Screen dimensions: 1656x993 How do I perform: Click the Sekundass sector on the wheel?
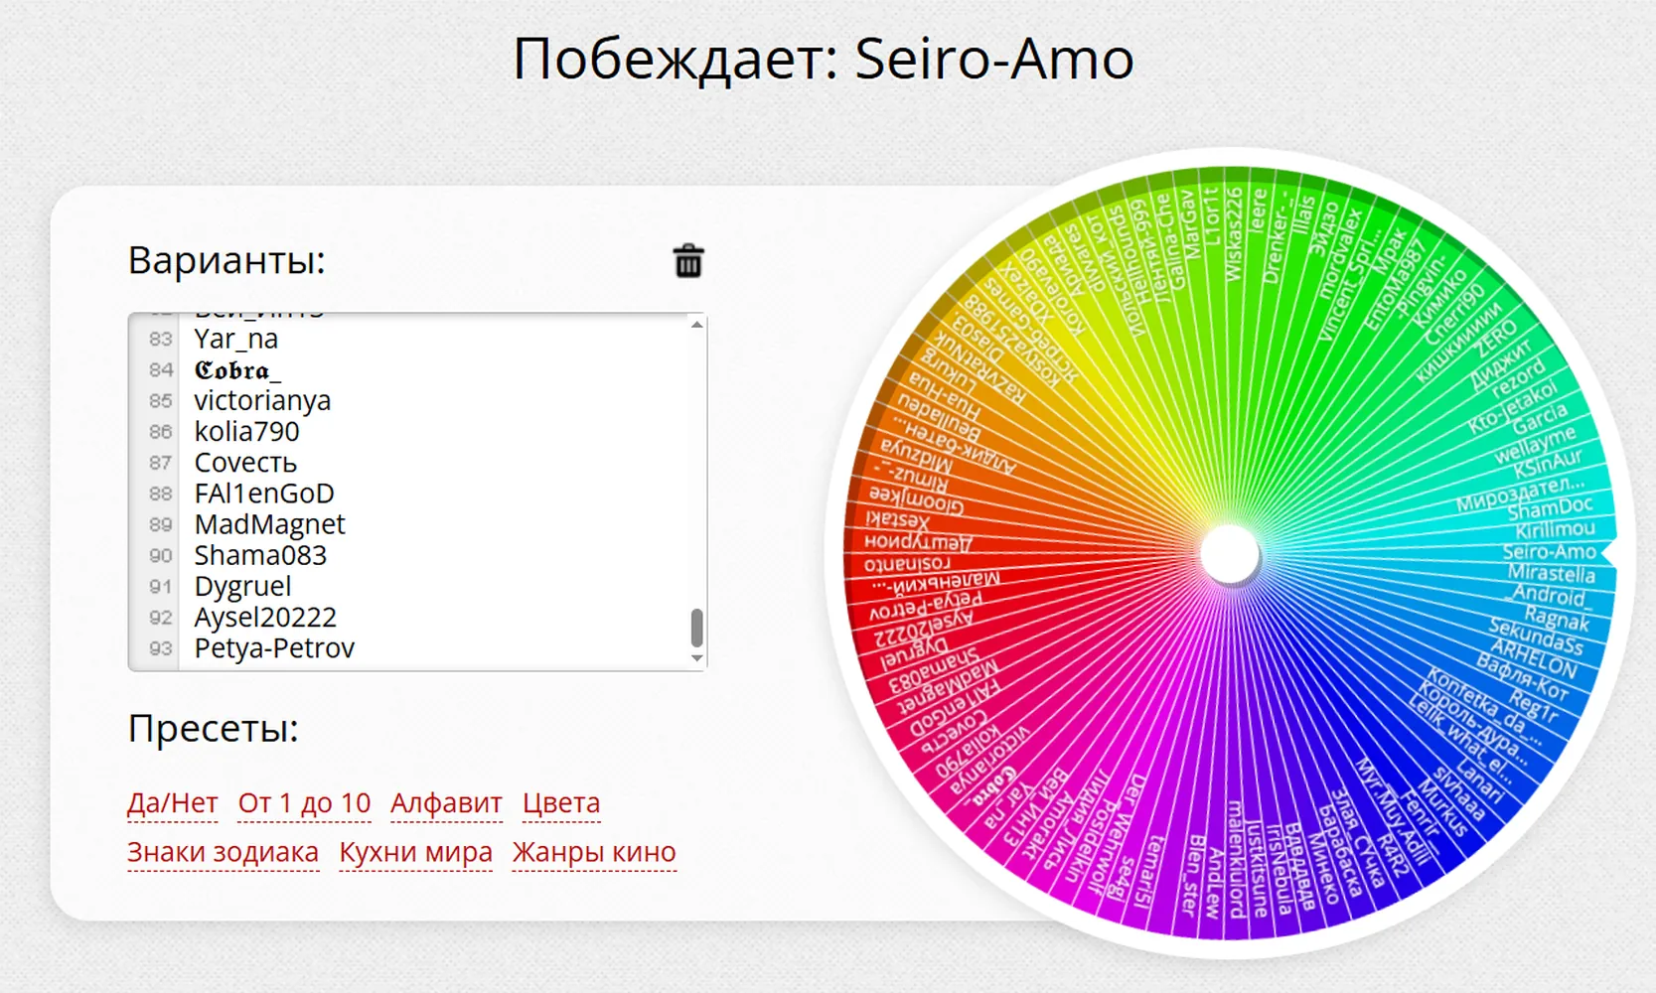[1536, 637]
